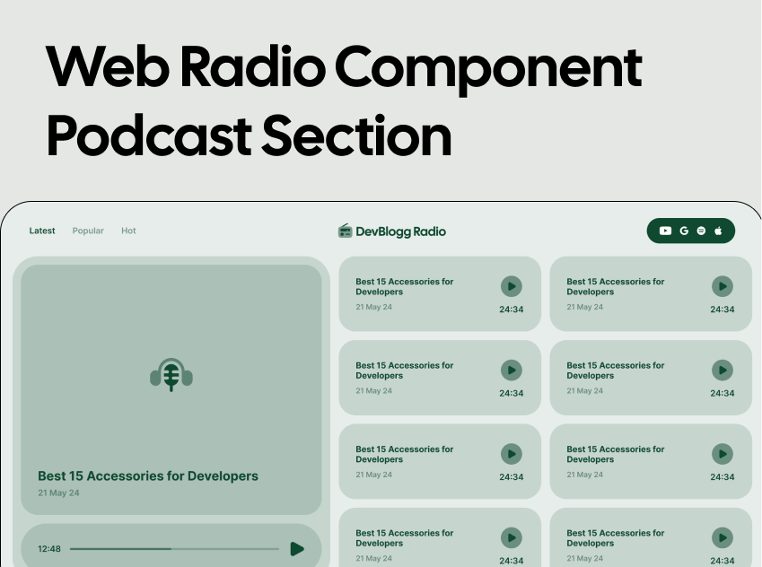Switch to the Hot tab

click(128, 231)
